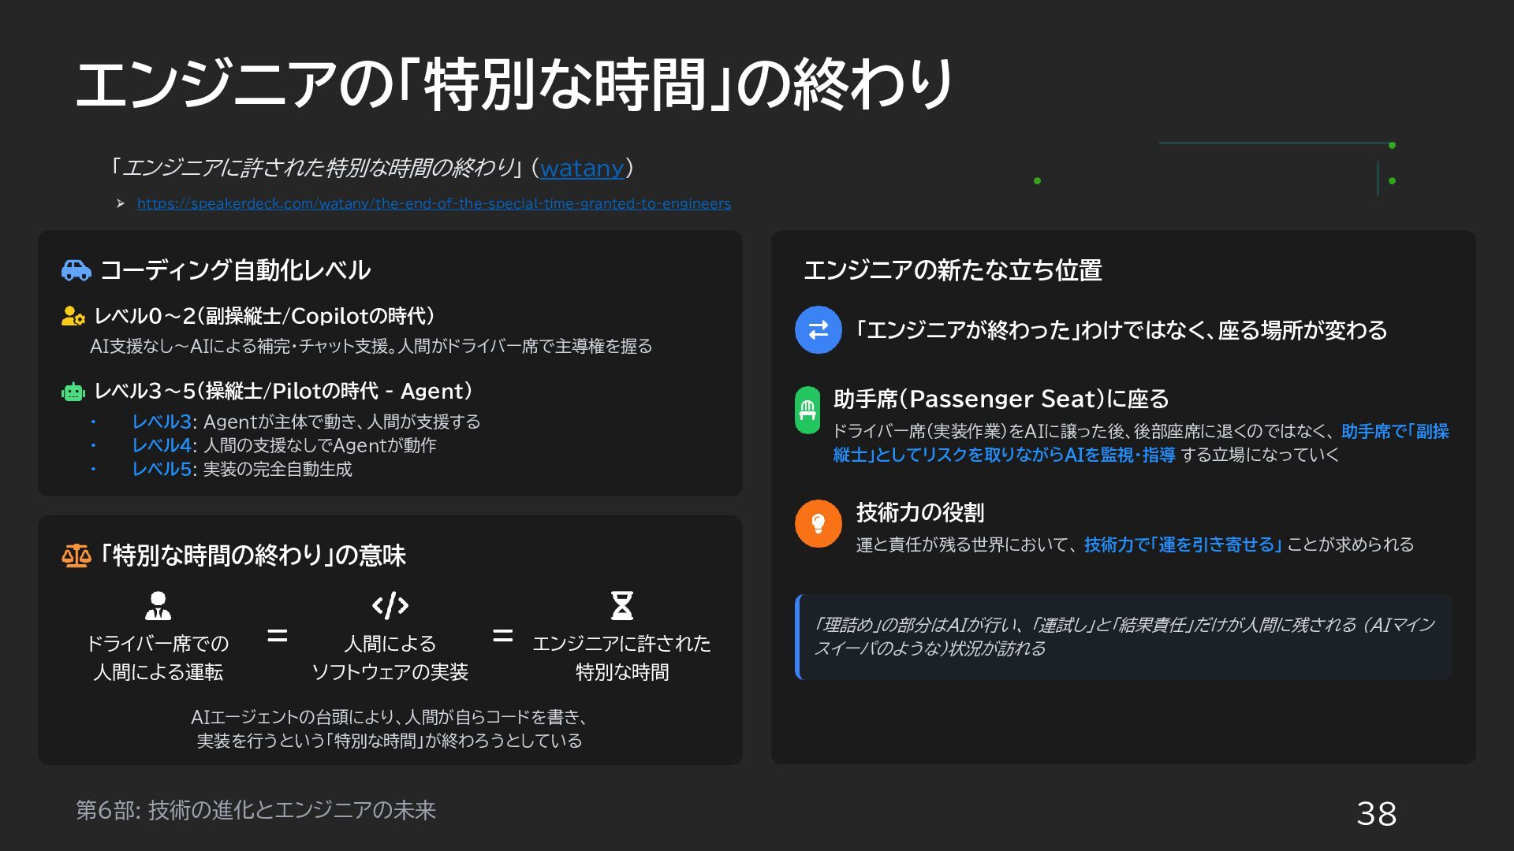The image size is (1514, 851).
Task: Open the speakerdeck.com URL link
Action: pyautogui.click(x=434, y=203)
